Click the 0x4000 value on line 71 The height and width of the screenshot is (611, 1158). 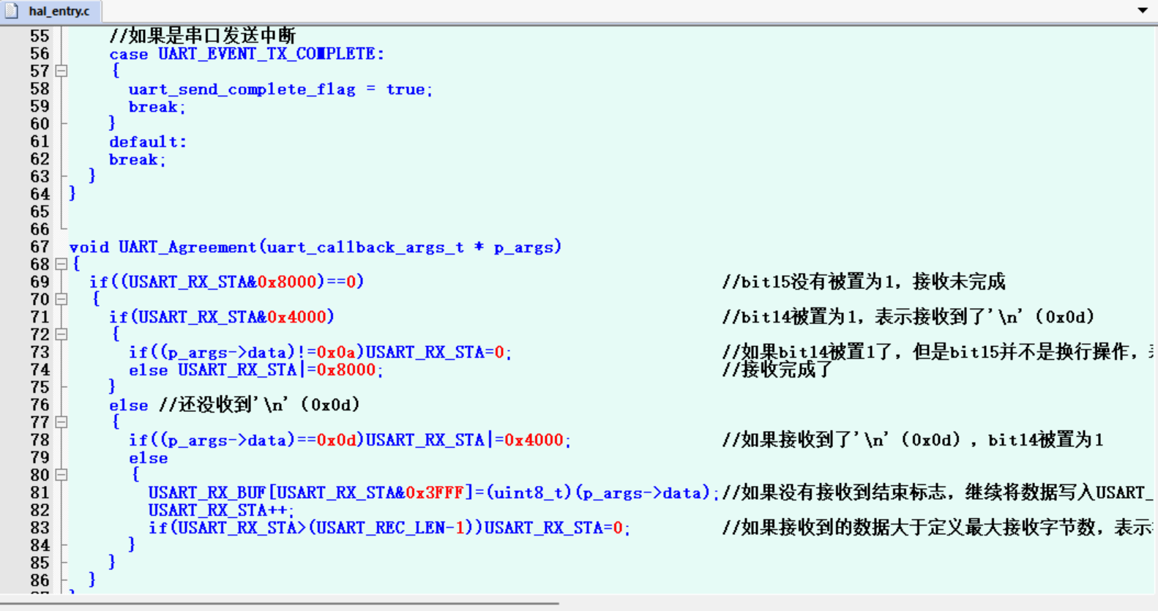(297, 317)
